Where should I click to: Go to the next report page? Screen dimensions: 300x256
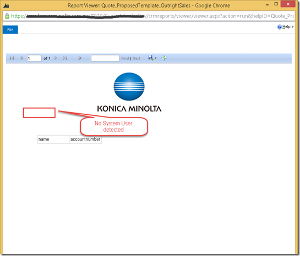point(56,58)
